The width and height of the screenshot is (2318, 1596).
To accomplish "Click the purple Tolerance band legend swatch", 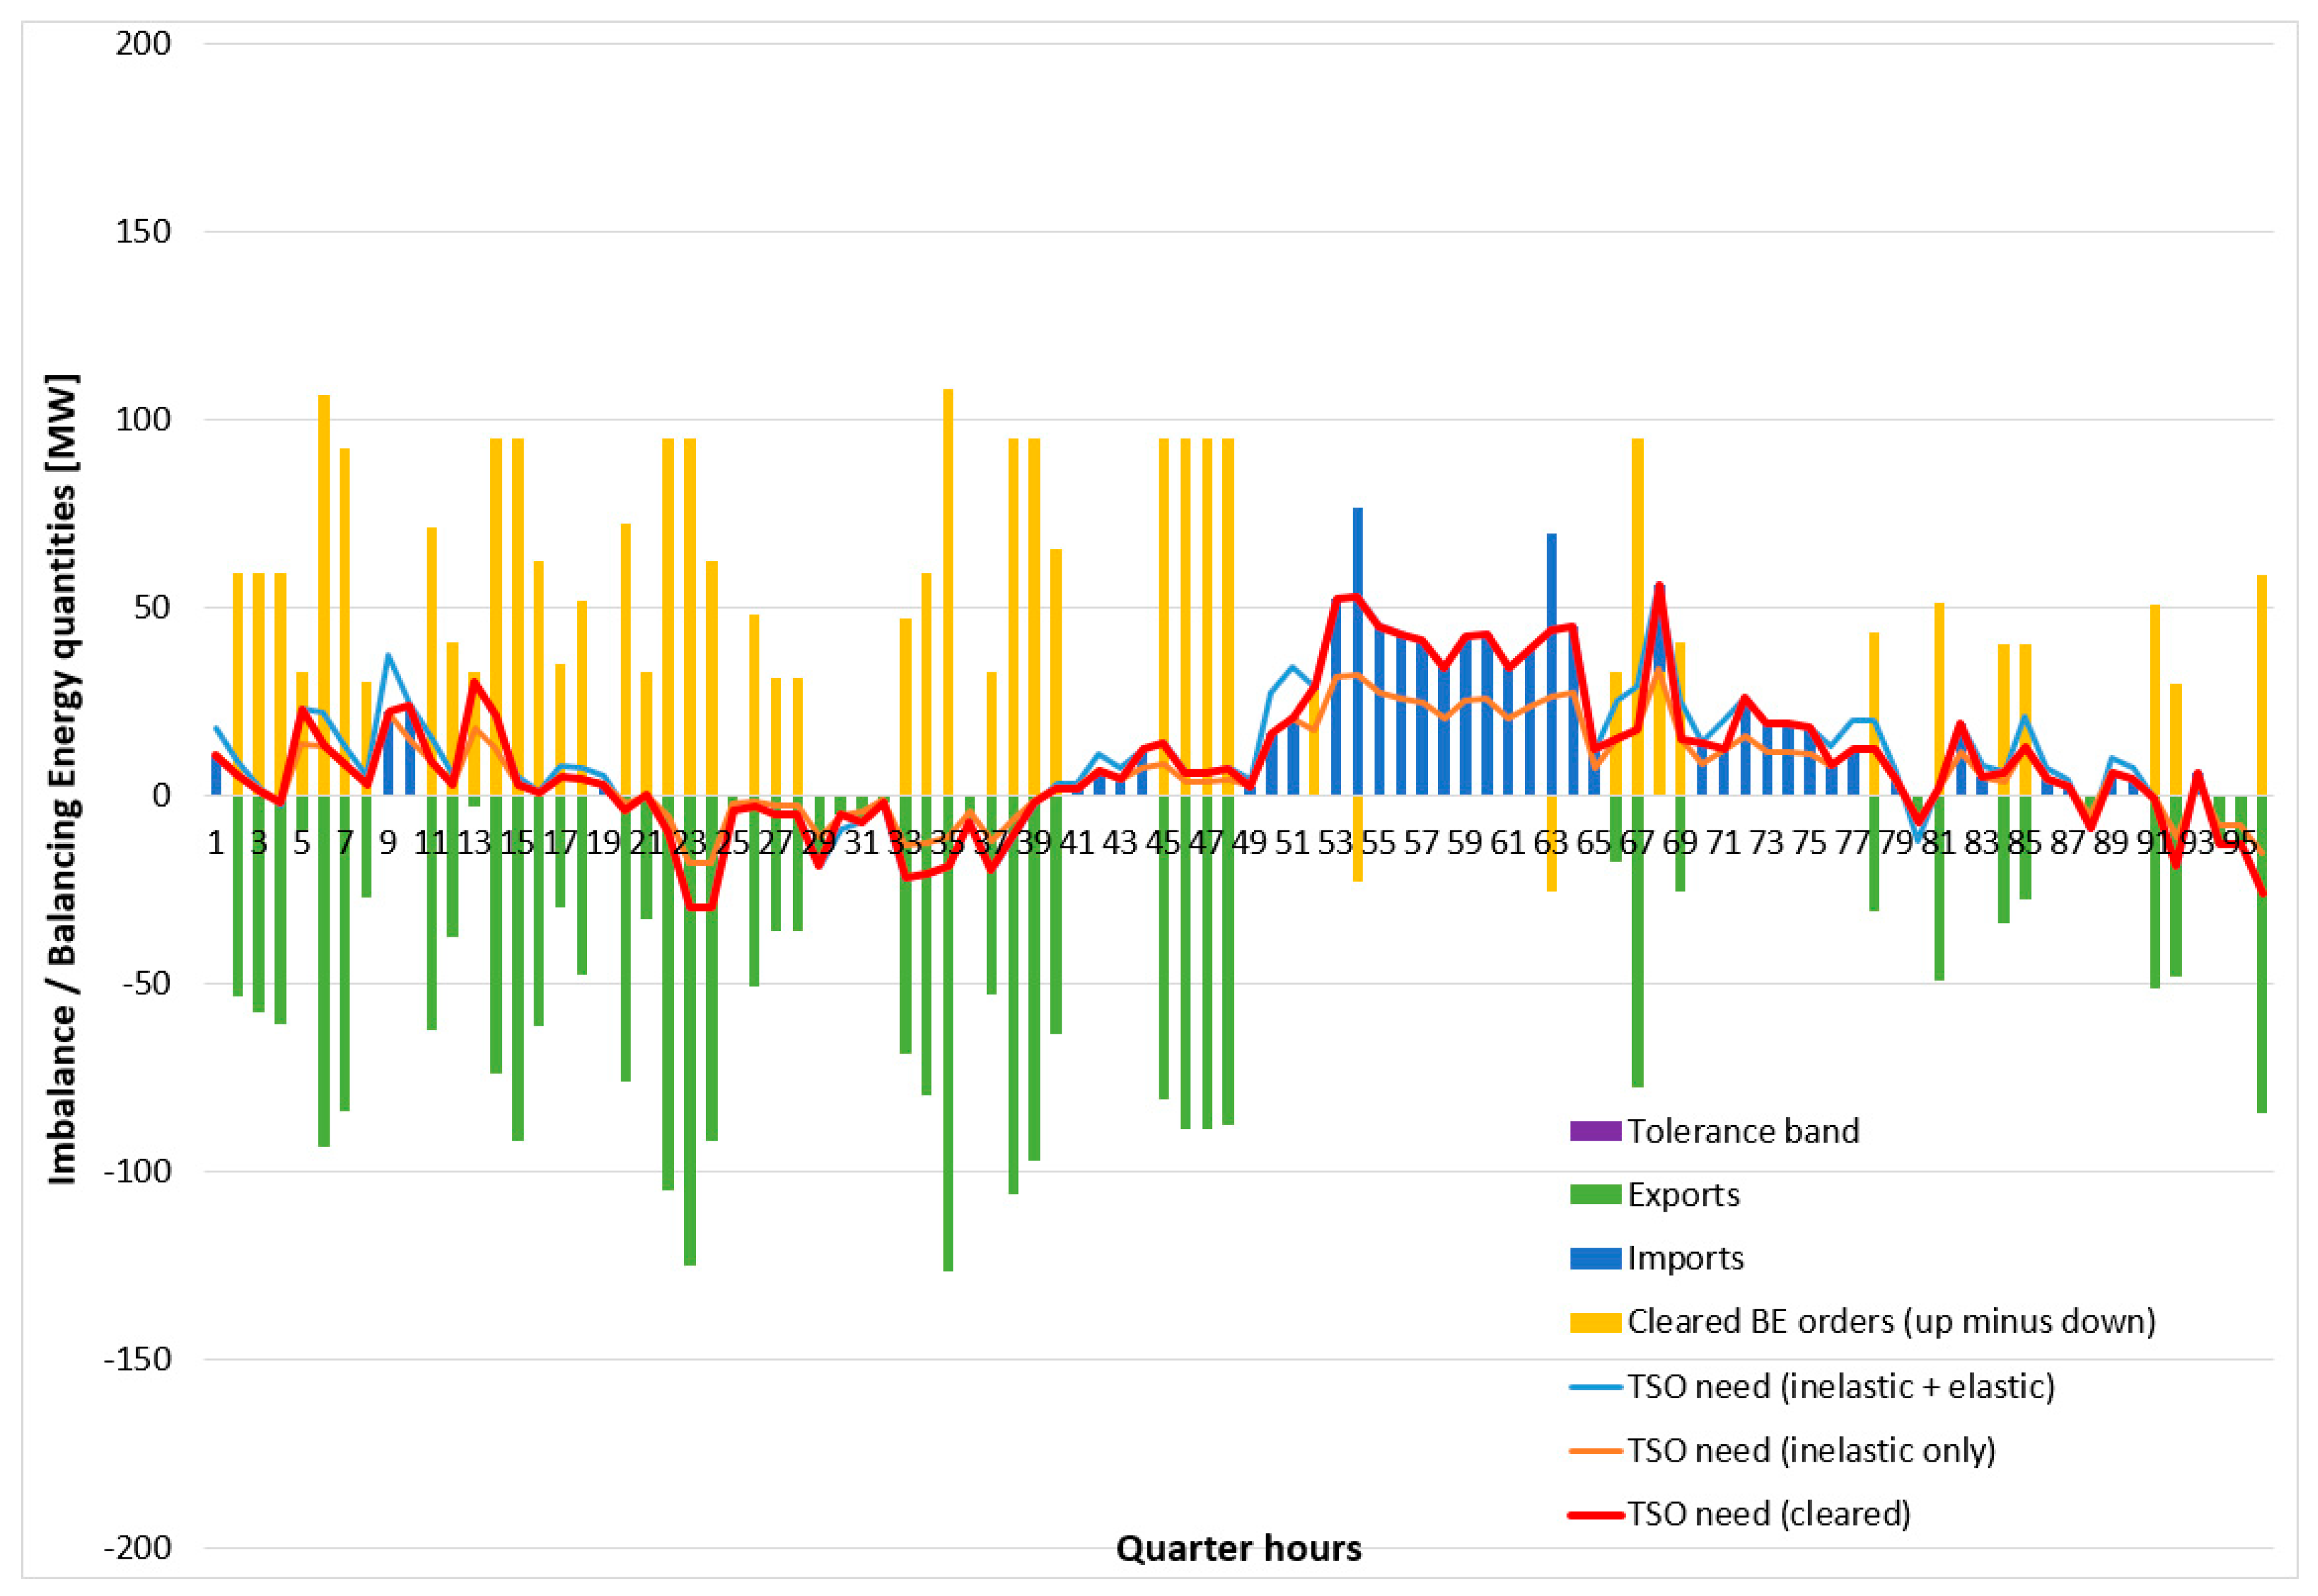I will [x=1595, y=1131].
